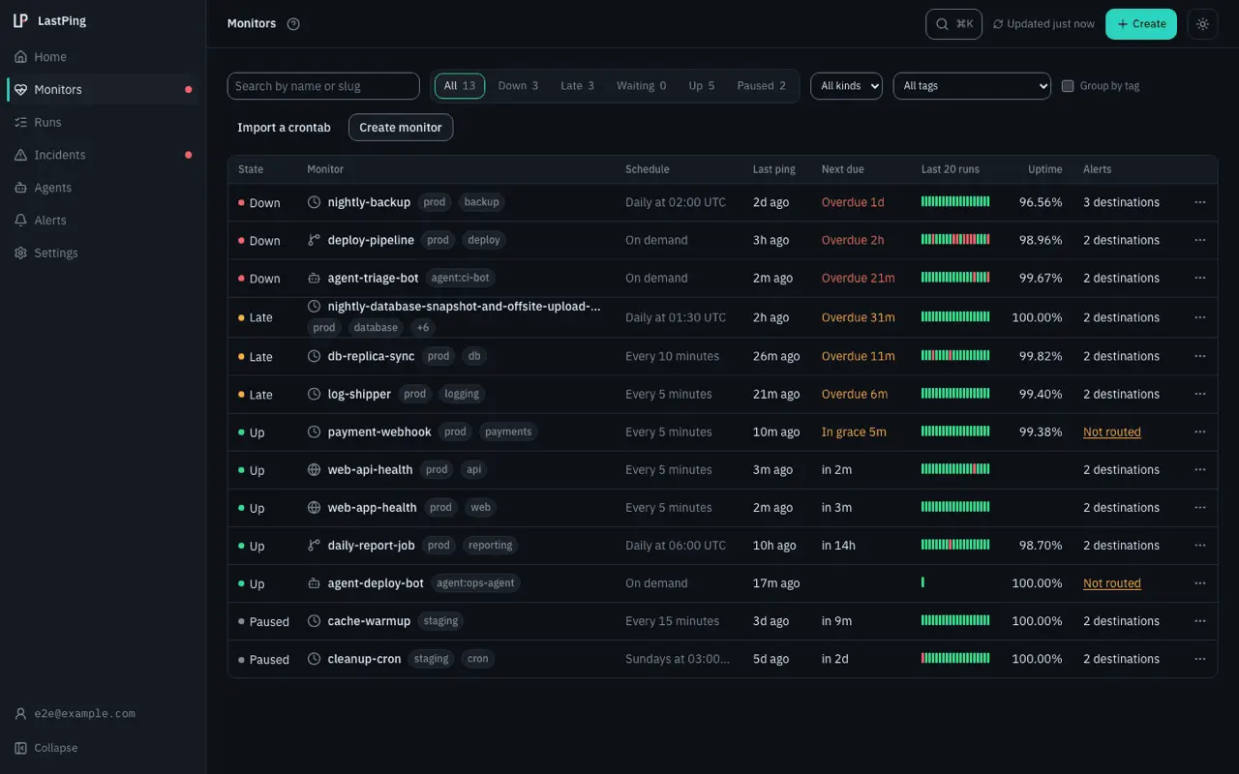Viewport: 1239px width, 774px height.
Task: Open the daily-report-job monitor
Action: point(371,546)
